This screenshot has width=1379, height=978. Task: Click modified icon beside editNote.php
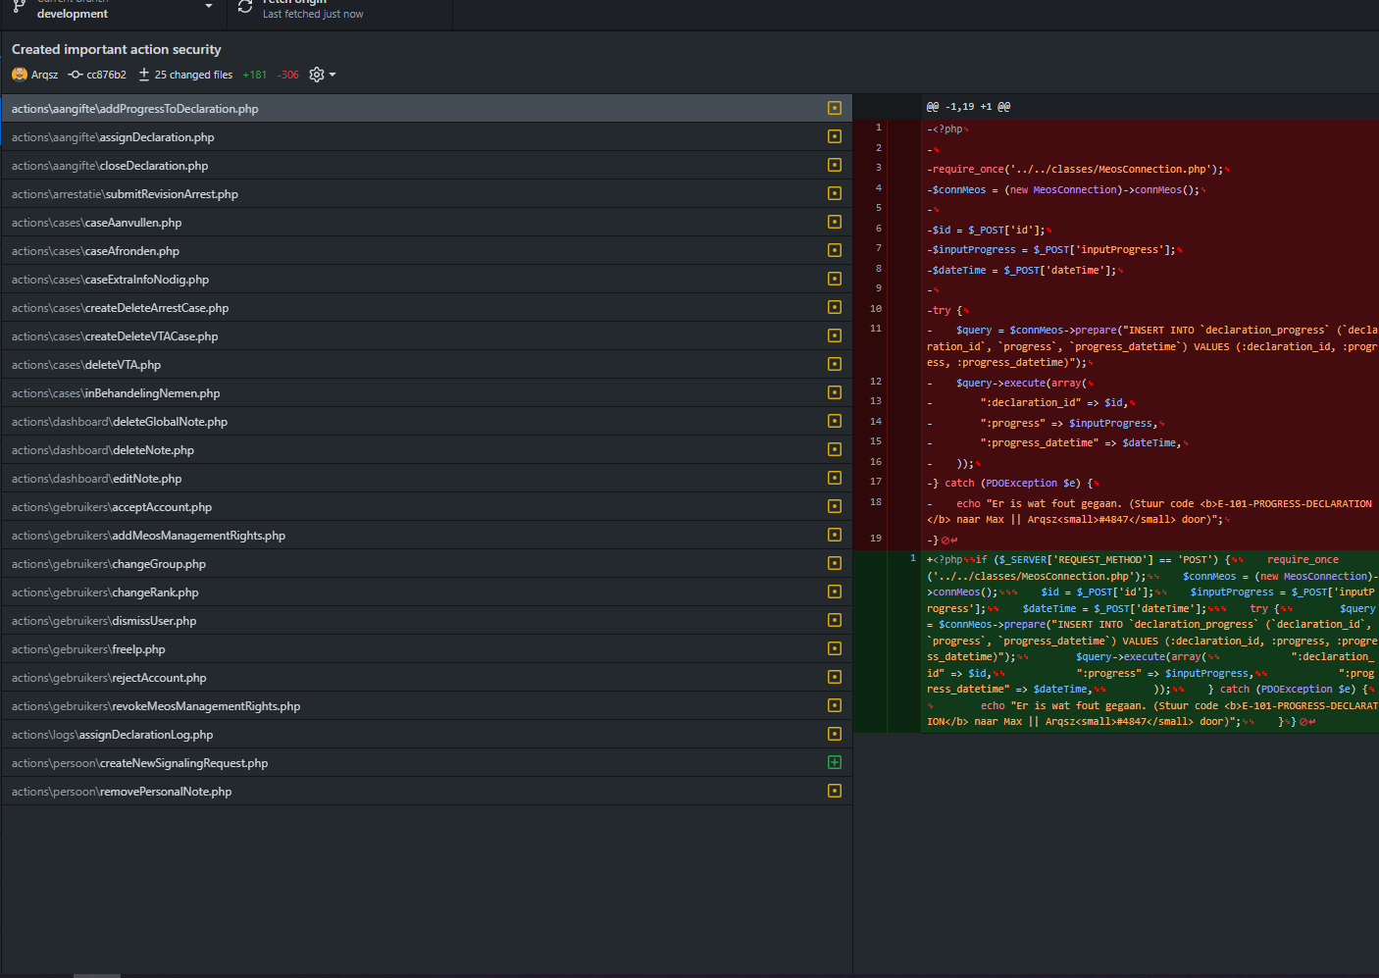pos(834,478)
